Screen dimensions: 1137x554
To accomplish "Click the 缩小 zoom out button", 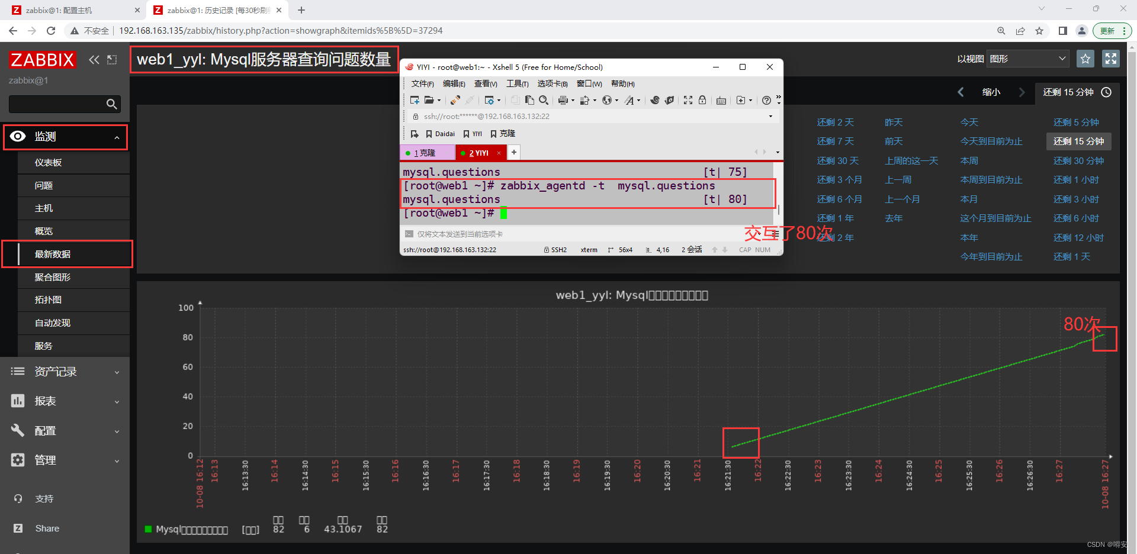I will pos(991,92).
